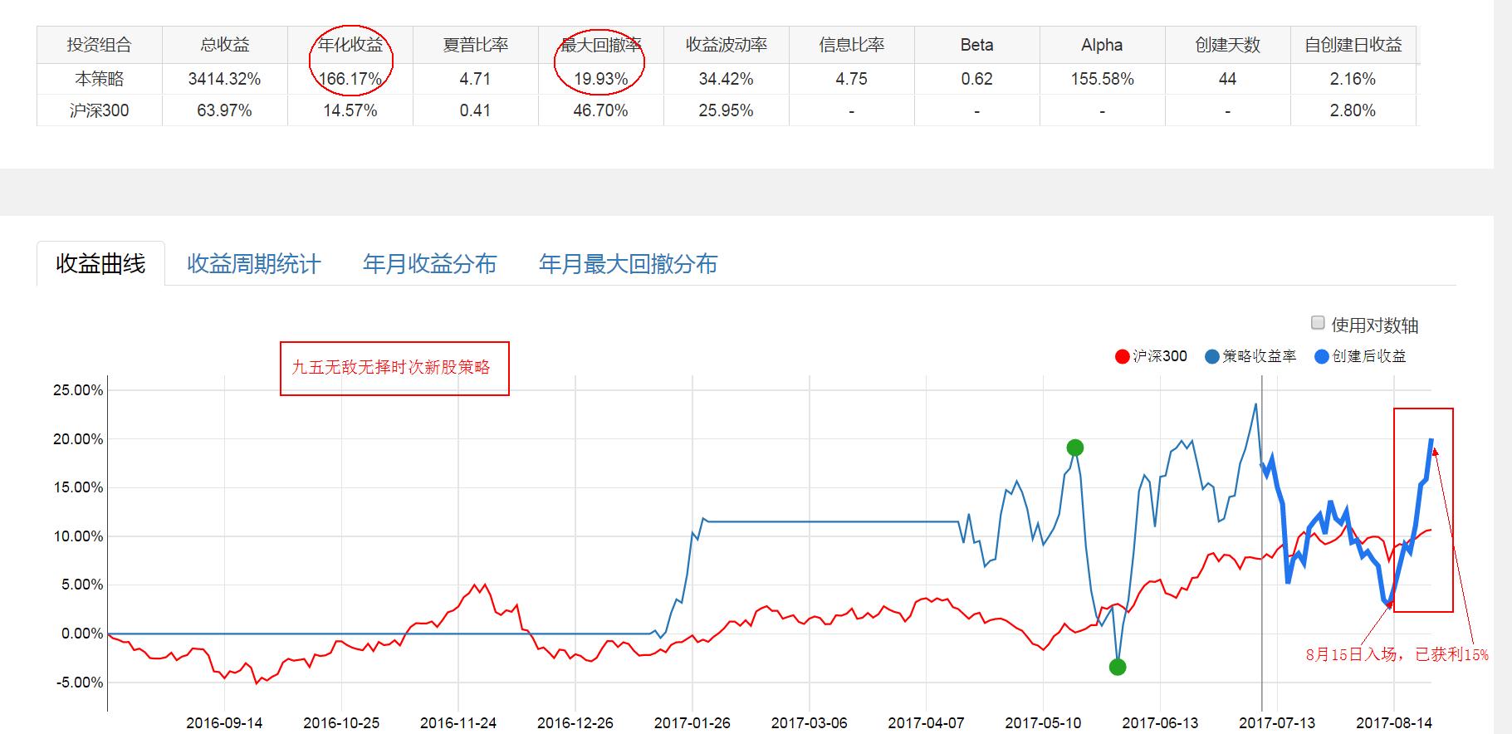Click the 14.57% 沪深300 annualized return
This screenshot has width=1512, height=734.
[x=350, y=110]
